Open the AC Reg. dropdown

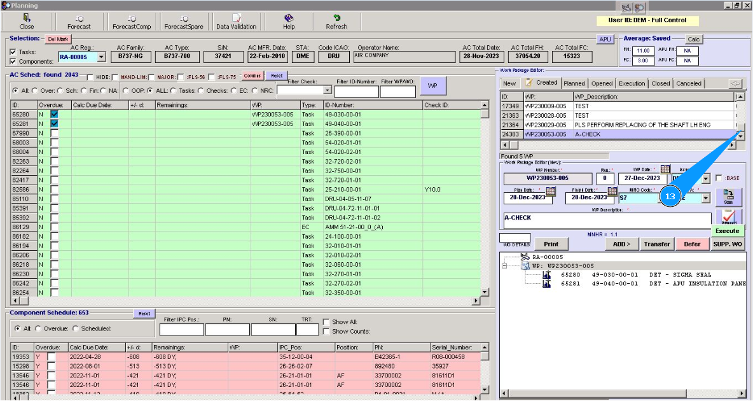point(102,57)
